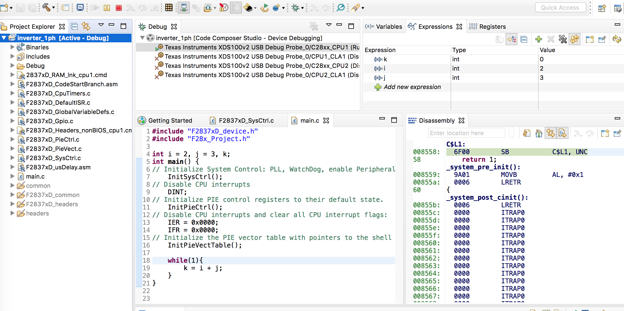Screen dimensions: 624x311
Task: Collapse all expressions with the minus icon
Action: (x=524, y=39)
